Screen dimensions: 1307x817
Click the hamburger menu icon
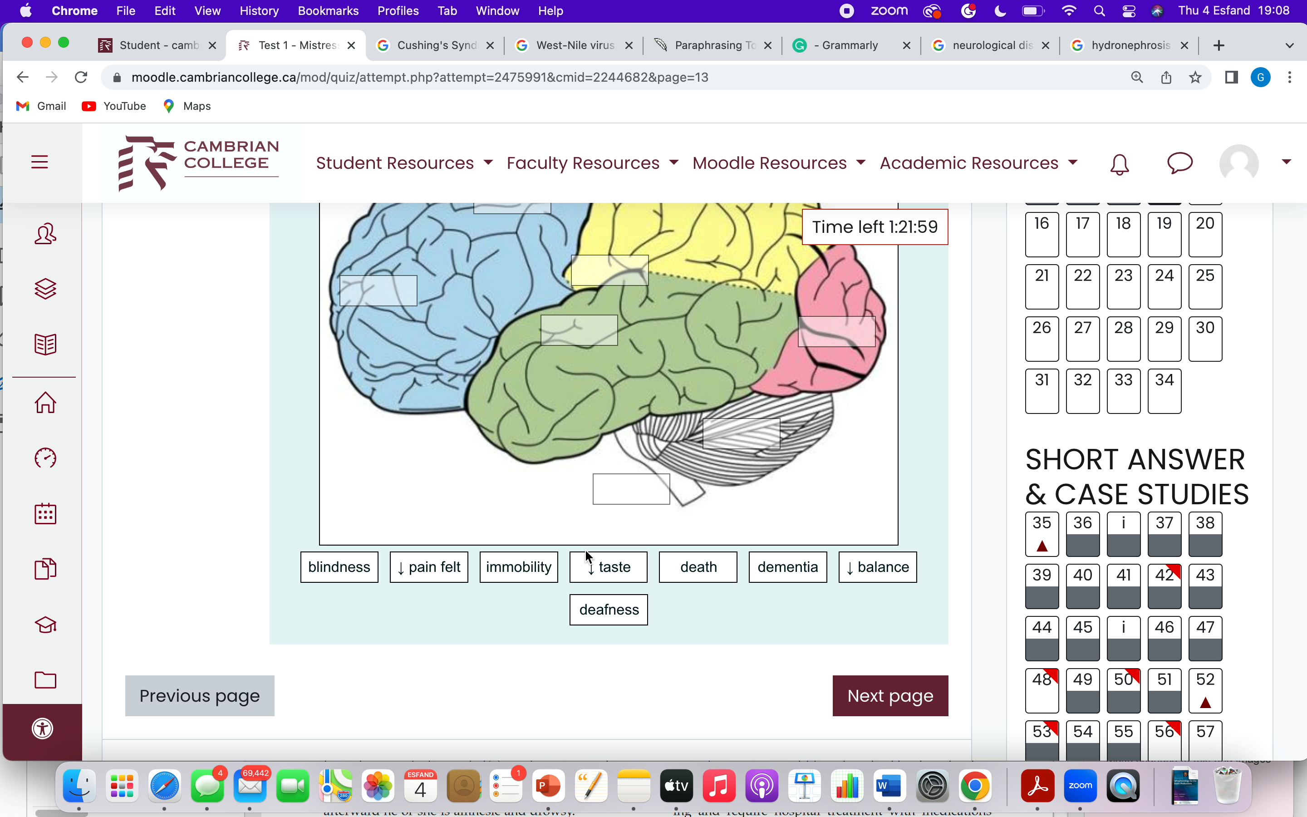[40, 162]
